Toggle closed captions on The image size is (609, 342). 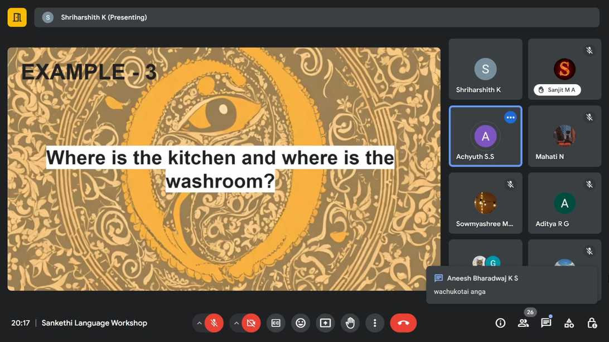coord(275,323)
